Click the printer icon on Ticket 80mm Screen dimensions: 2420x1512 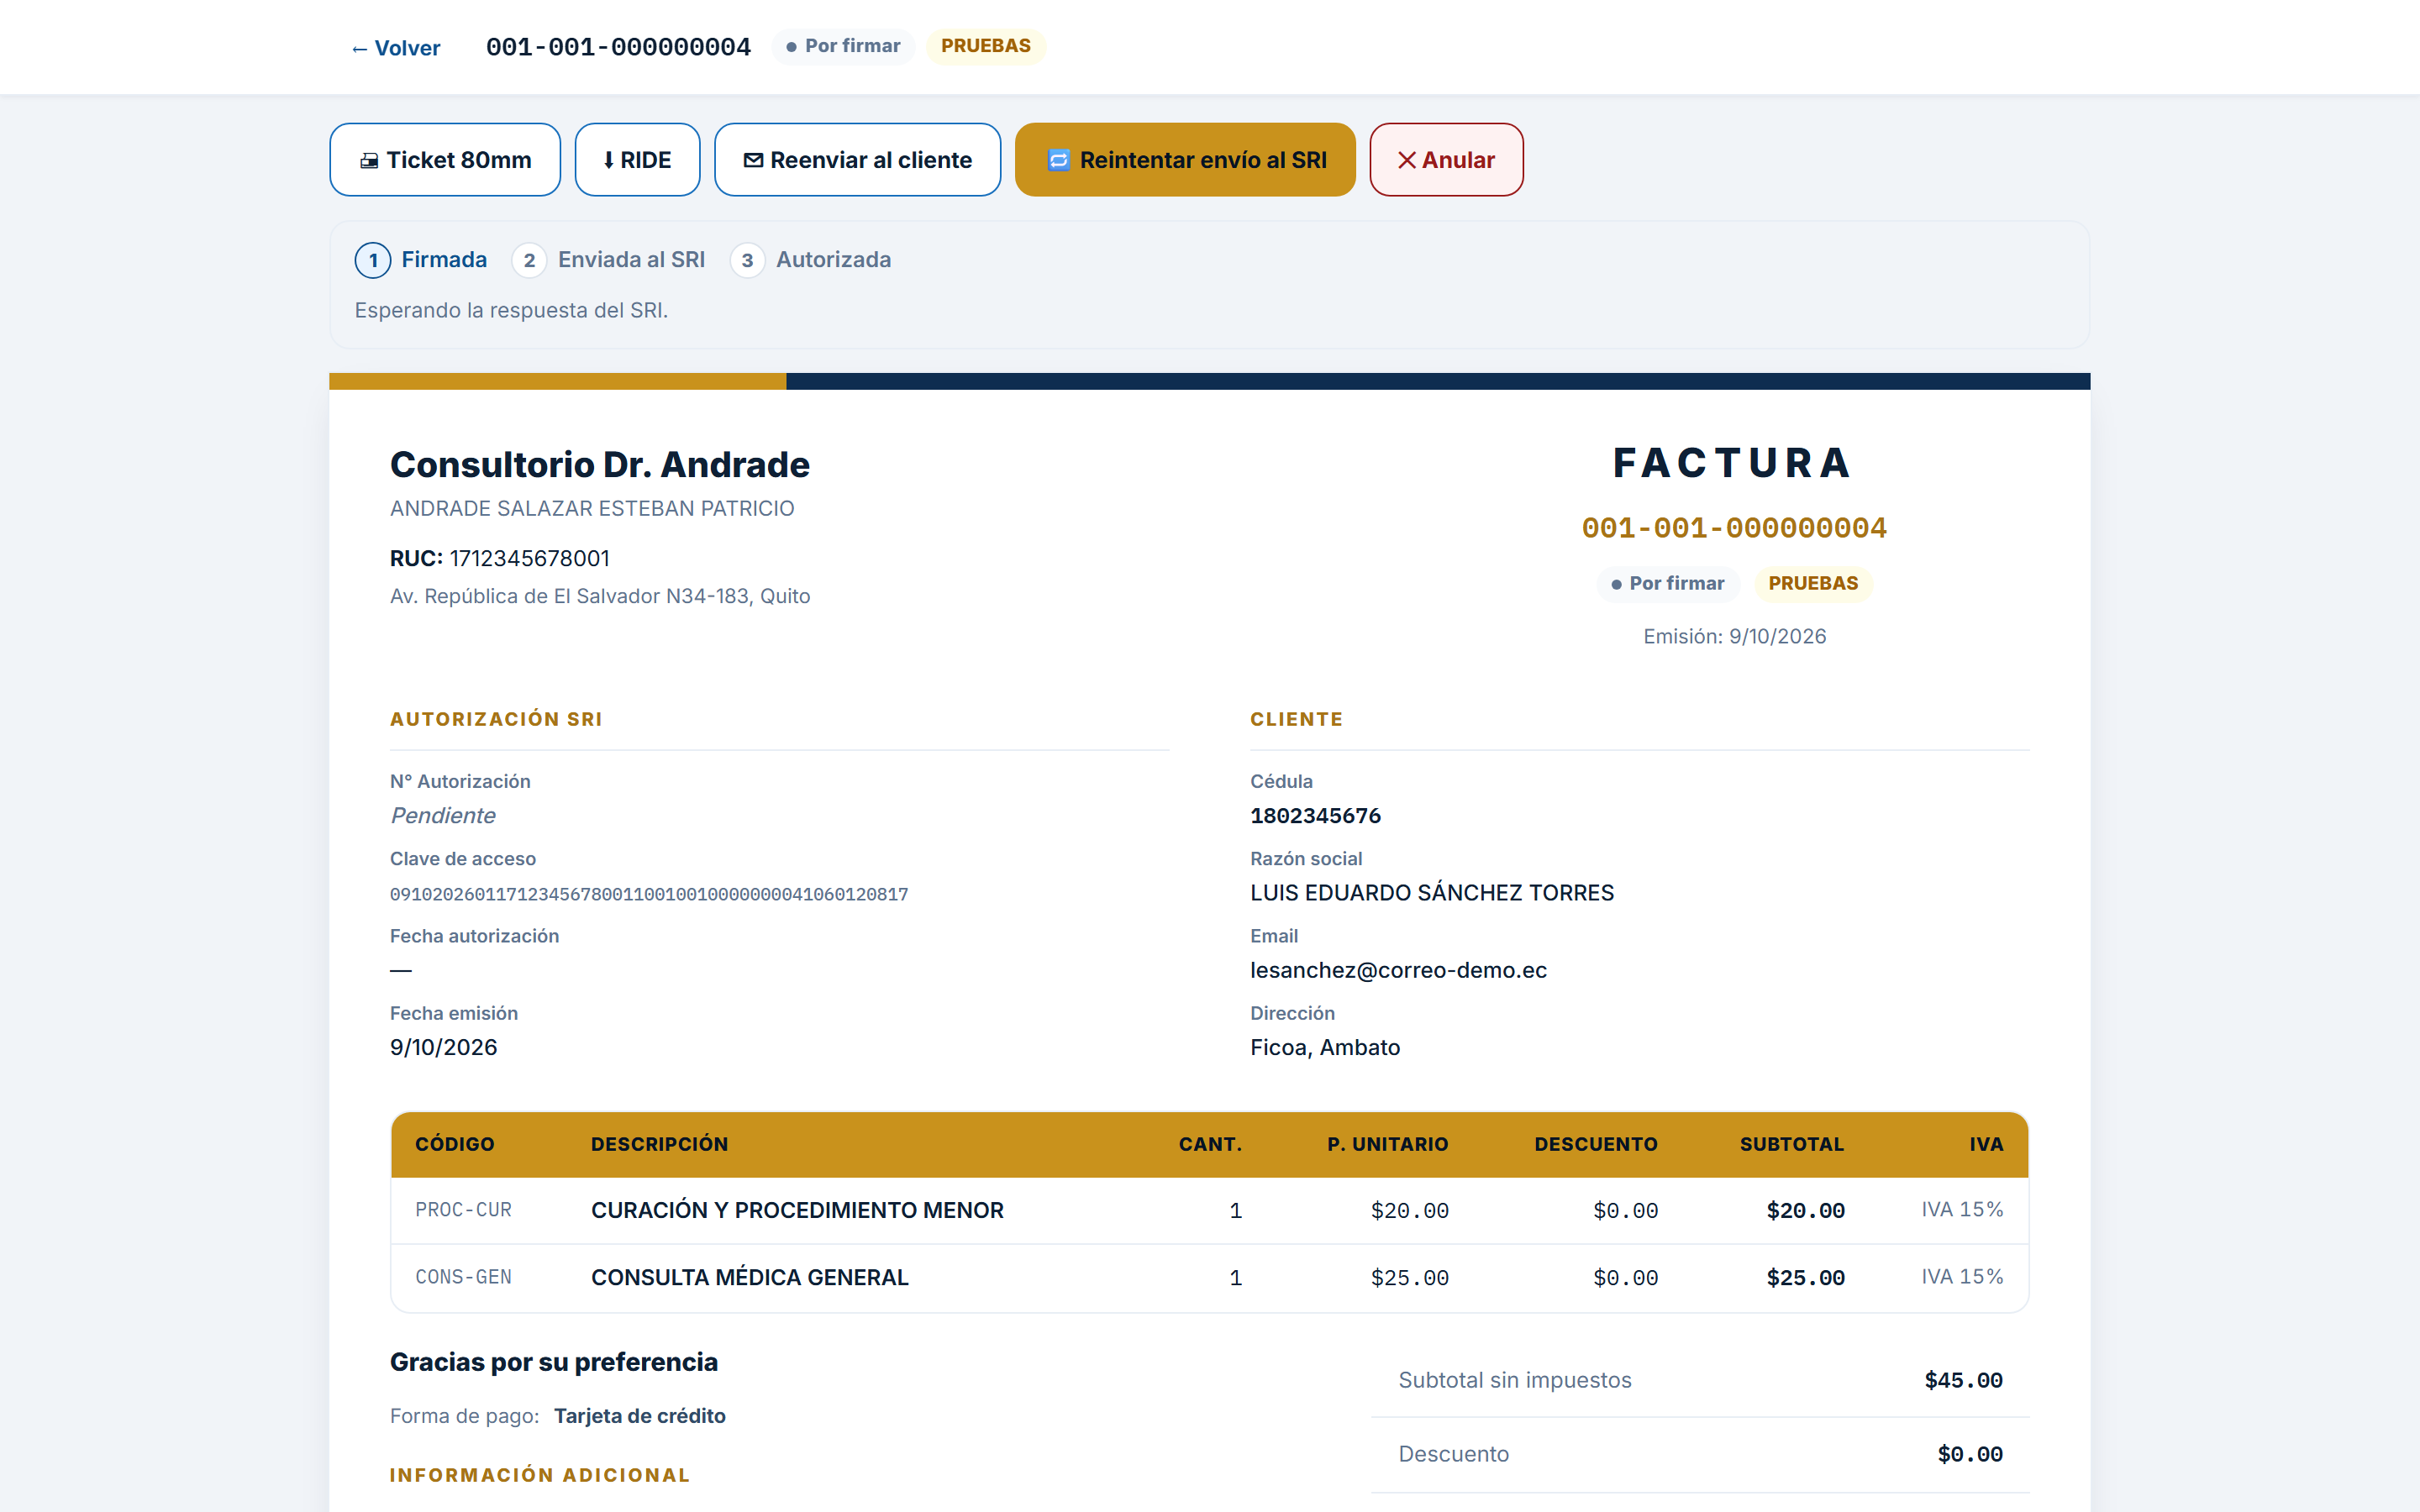click(x=369, y=161)
